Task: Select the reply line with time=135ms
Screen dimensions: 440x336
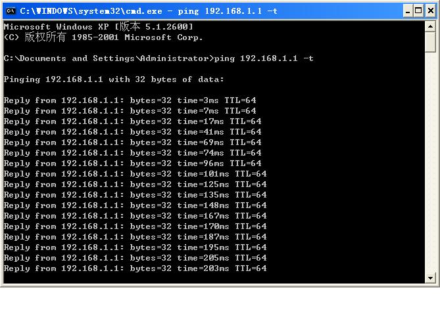Action: [135, 195]
